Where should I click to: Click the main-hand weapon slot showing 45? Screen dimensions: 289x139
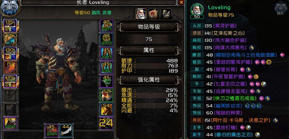point(52,131)
